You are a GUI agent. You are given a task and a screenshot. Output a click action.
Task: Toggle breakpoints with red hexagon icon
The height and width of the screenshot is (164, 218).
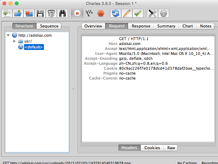(x=101, y=13)
